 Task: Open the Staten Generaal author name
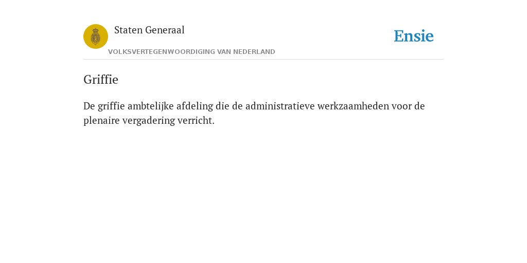(x=149, y=30)
